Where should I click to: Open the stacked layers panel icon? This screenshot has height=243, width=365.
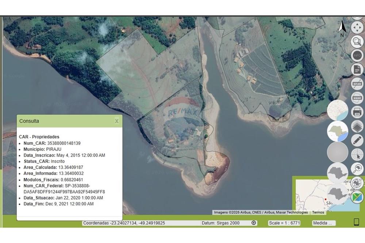coord(357,126)
